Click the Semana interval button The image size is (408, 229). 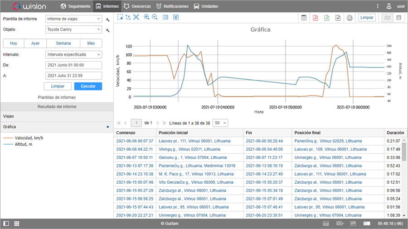(x=63, y=43)
